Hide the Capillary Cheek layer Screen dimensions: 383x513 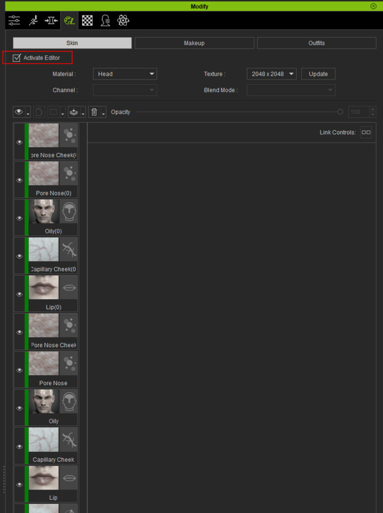[20, 447]
